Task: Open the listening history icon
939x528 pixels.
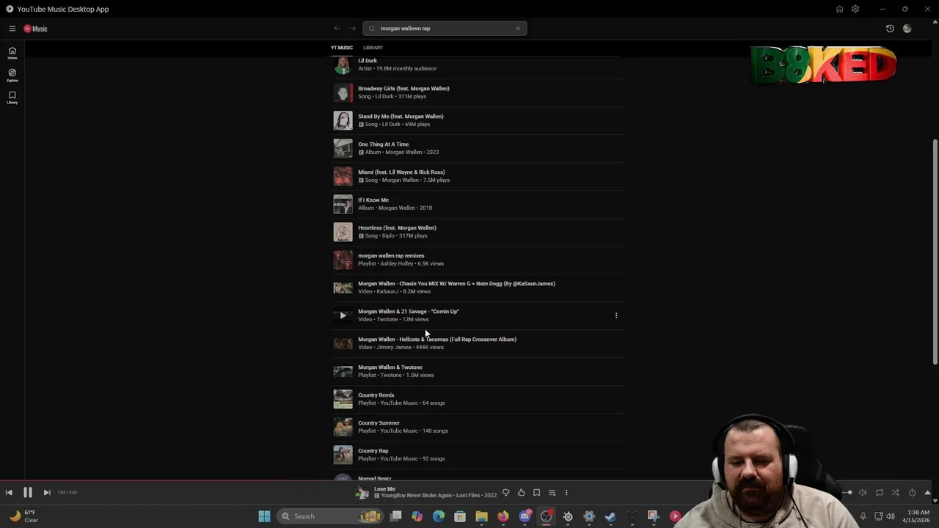Action: (890, 29)
